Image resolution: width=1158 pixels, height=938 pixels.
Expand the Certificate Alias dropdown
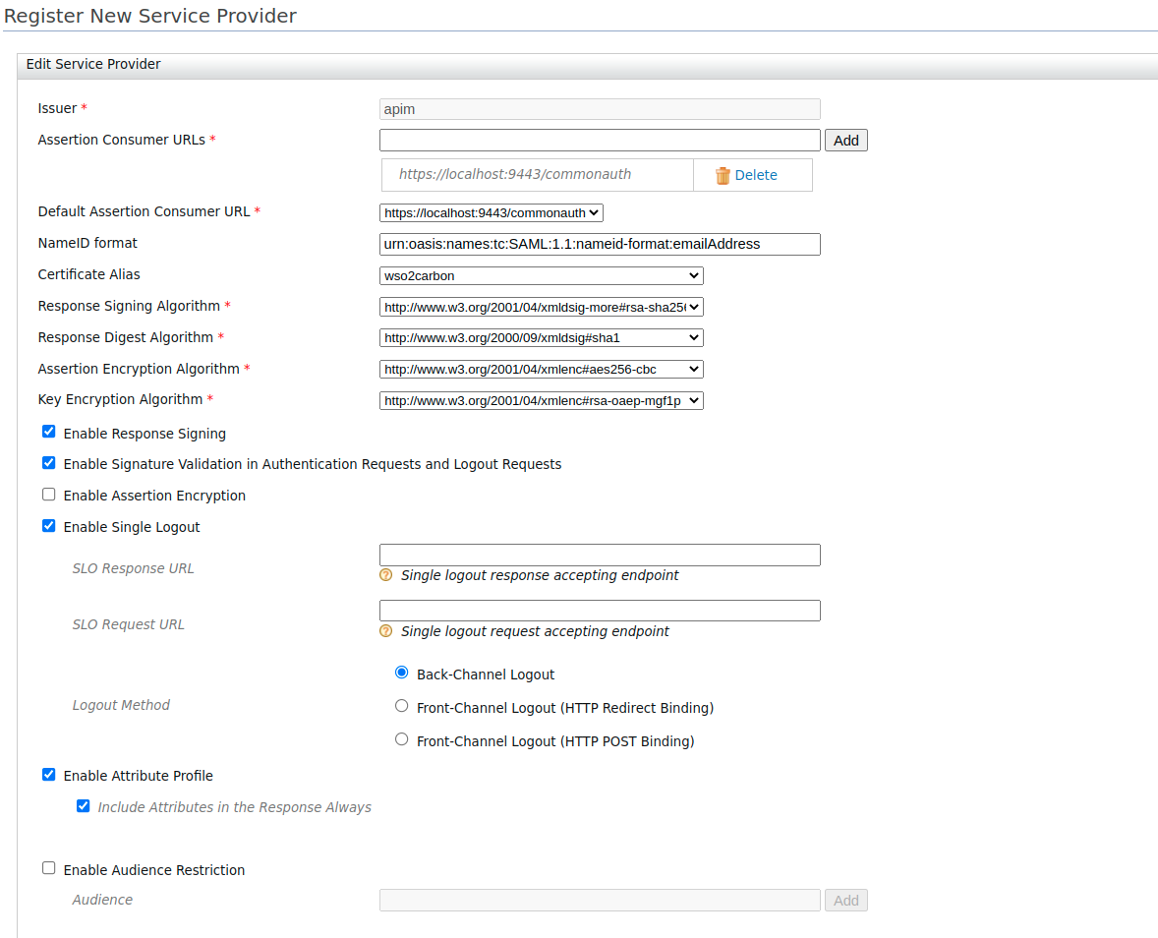click(x=541, y=275)
